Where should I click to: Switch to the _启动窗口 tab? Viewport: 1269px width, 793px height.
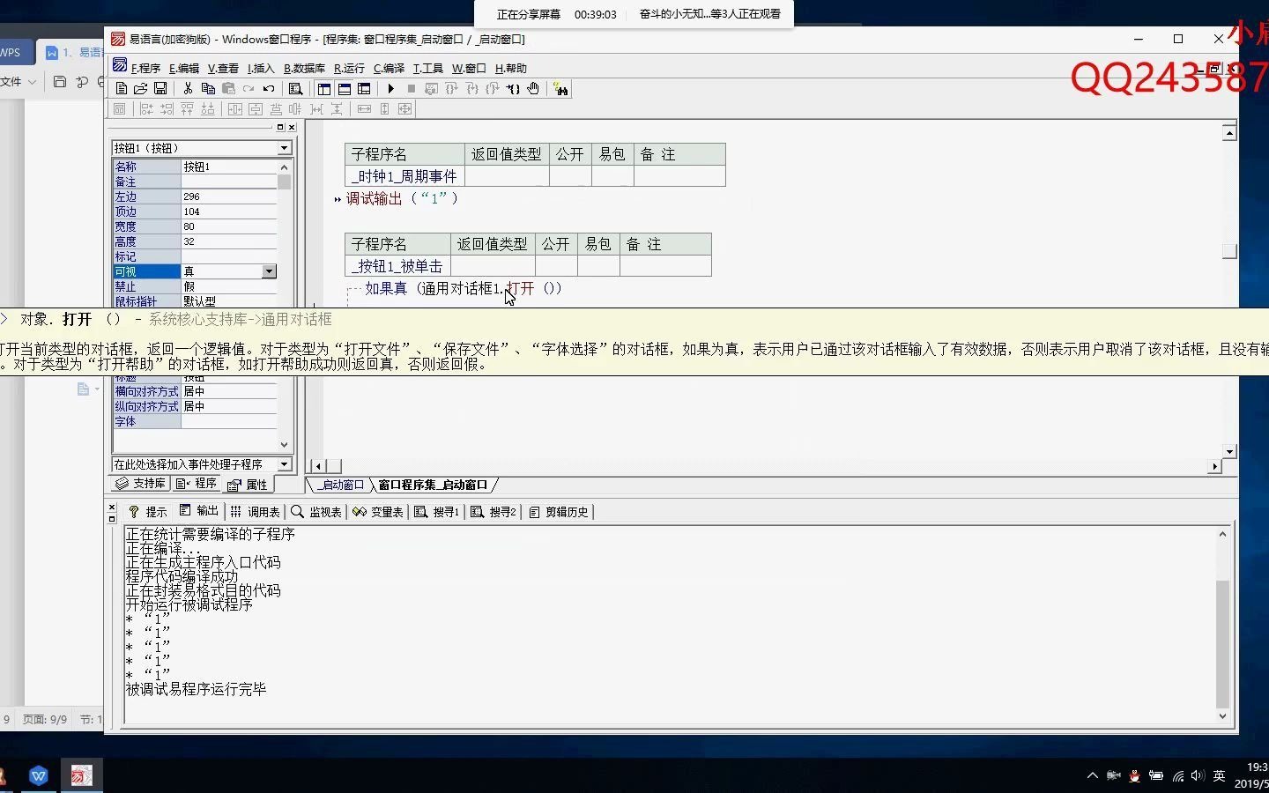click(x=339, y=484)
